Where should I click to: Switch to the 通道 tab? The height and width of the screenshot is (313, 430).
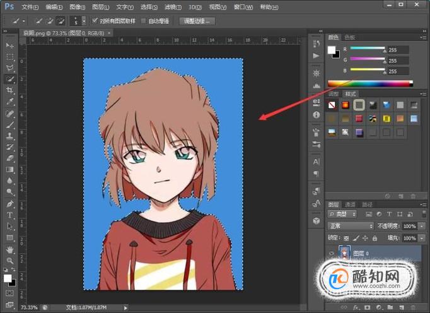tap(350, 204)
